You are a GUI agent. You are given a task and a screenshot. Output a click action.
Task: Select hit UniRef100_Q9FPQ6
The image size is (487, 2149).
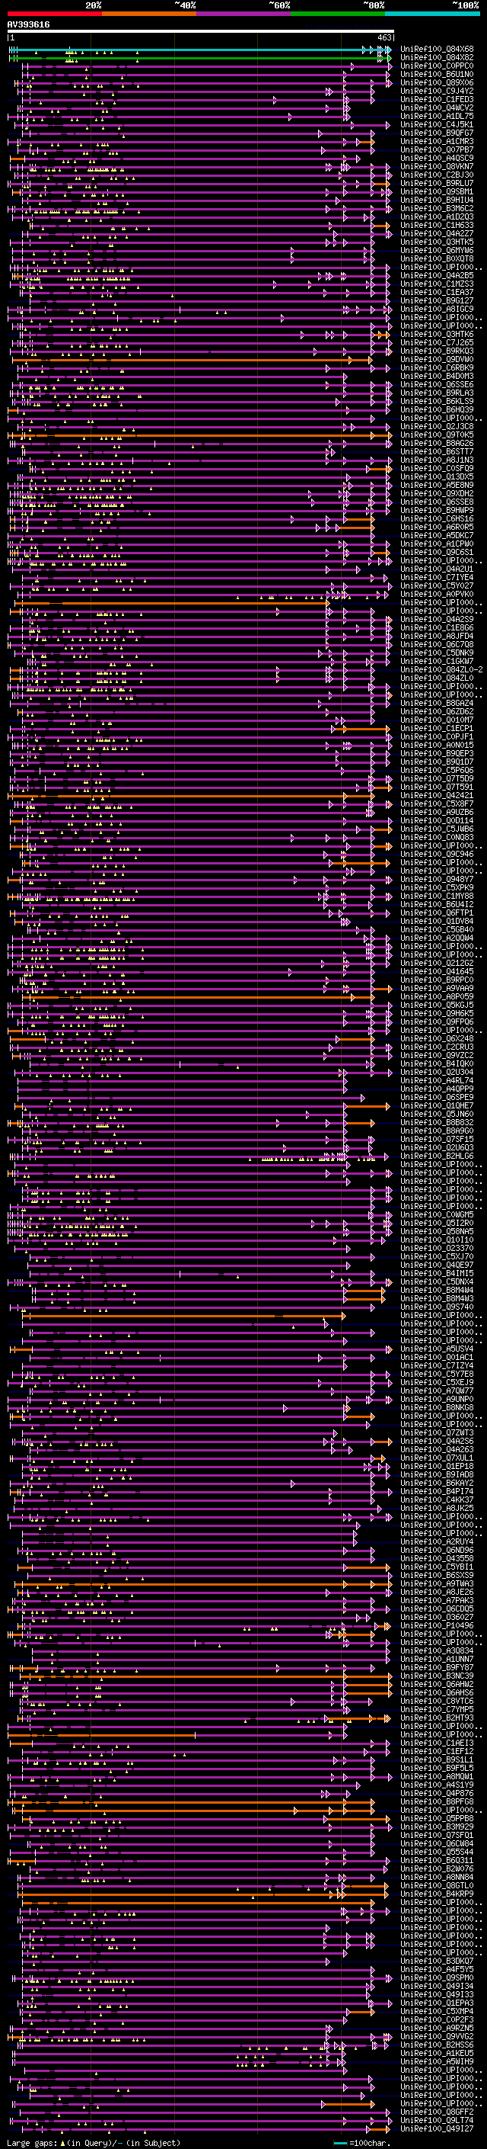click(437, 1021)
